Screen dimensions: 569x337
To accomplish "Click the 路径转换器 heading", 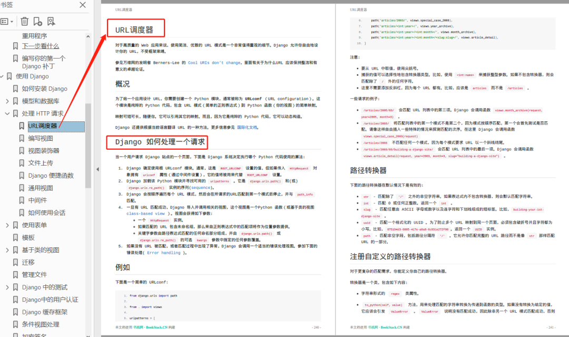I will click(x=368, y=170).
